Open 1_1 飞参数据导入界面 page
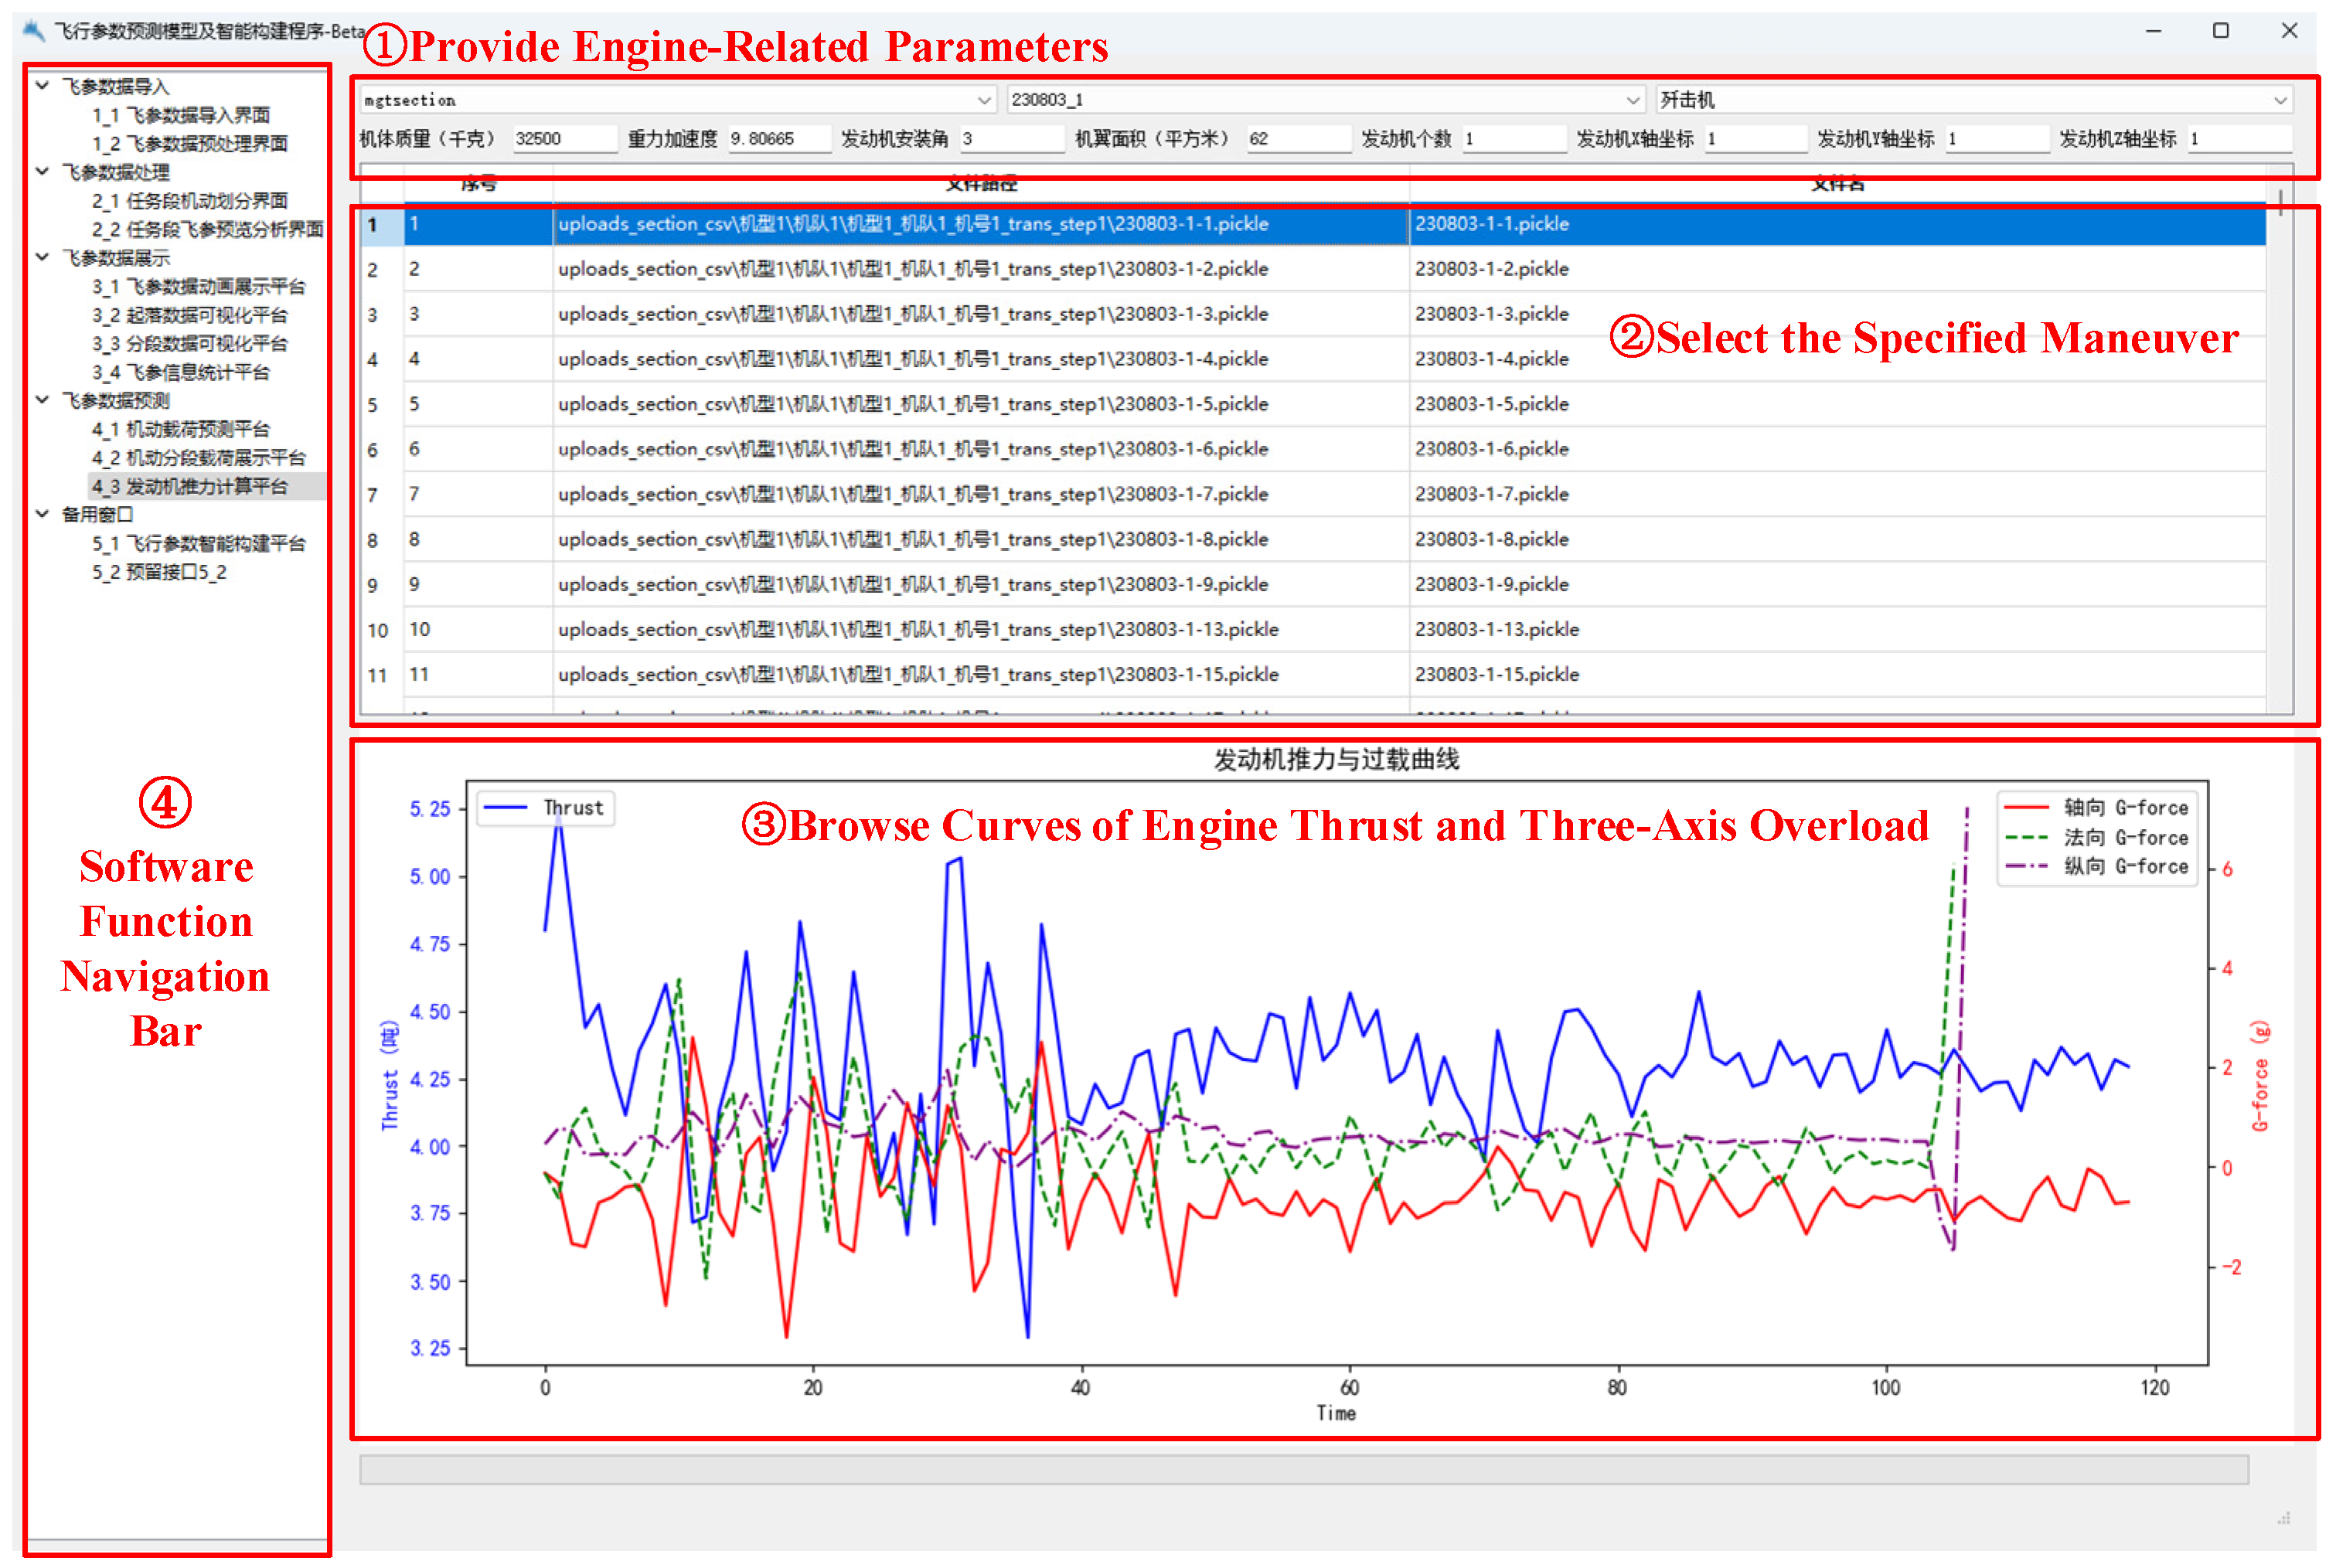2336x1568 pixels. (181, 115)
